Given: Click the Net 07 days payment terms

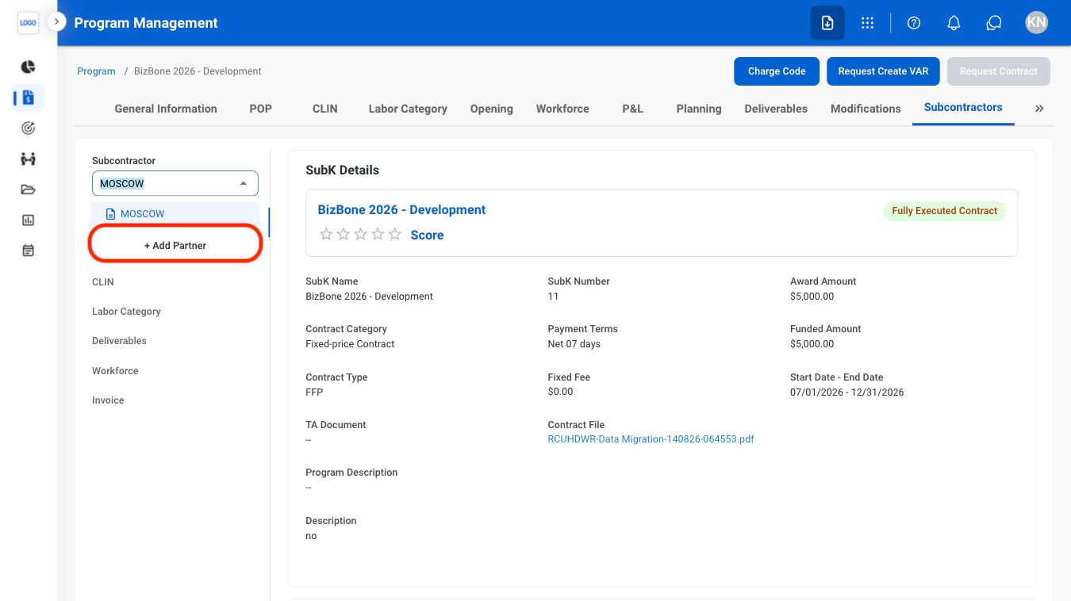Looking at the screenshot, I should (x=574, y=344).
